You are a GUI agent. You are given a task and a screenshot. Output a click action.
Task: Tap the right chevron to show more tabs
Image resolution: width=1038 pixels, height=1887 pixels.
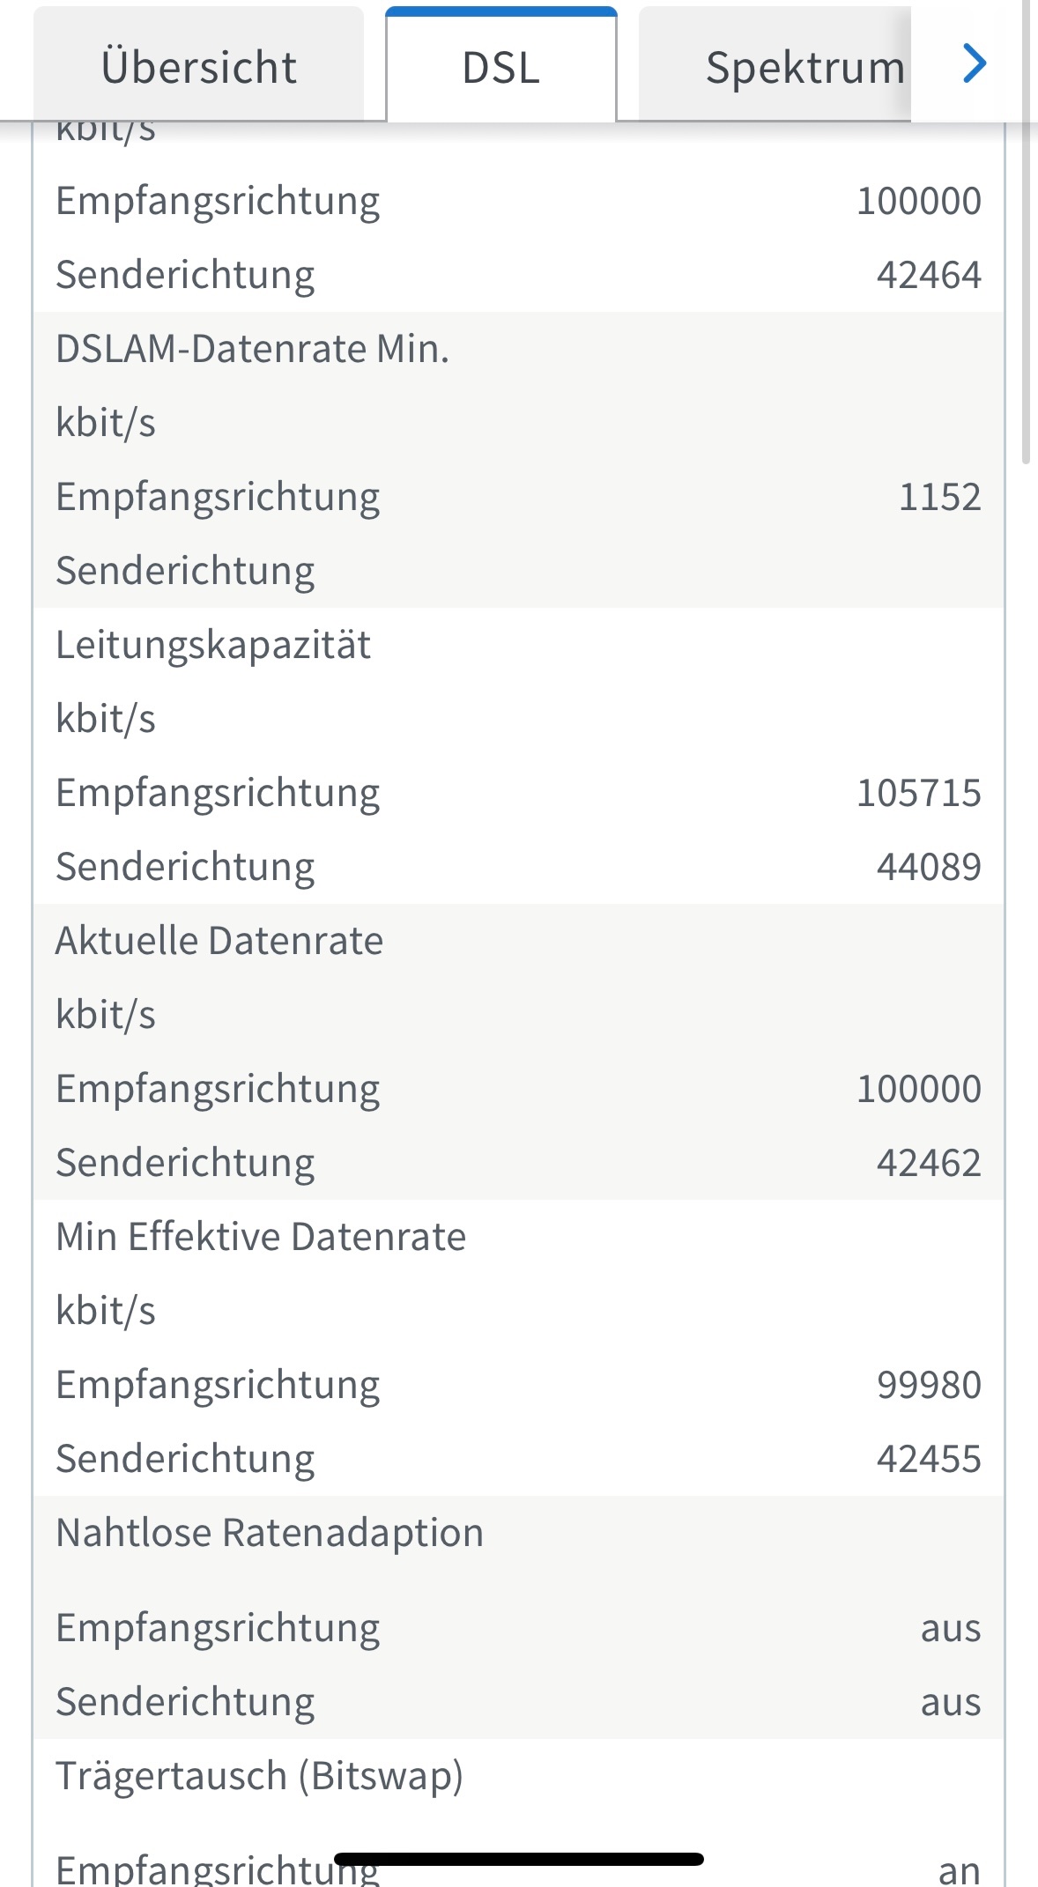[974, 63]
